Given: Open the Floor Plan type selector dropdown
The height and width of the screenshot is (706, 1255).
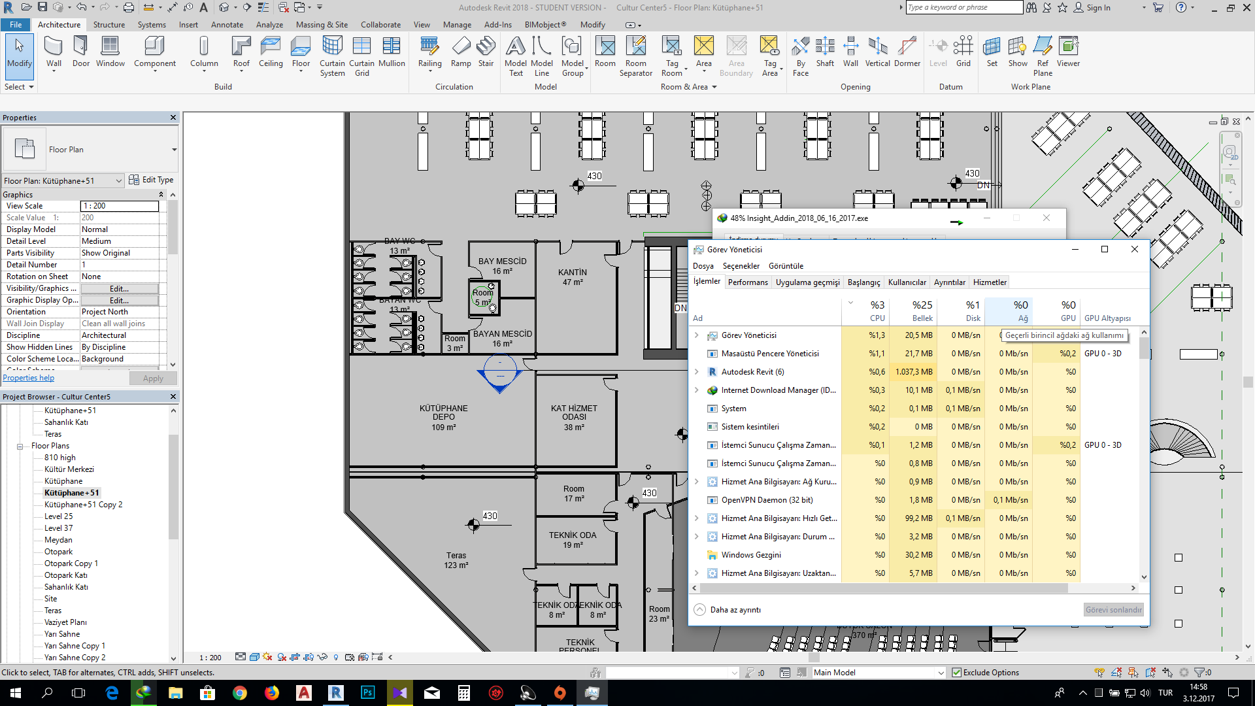Looking at the screenshot, I should [x=175, y=150].
